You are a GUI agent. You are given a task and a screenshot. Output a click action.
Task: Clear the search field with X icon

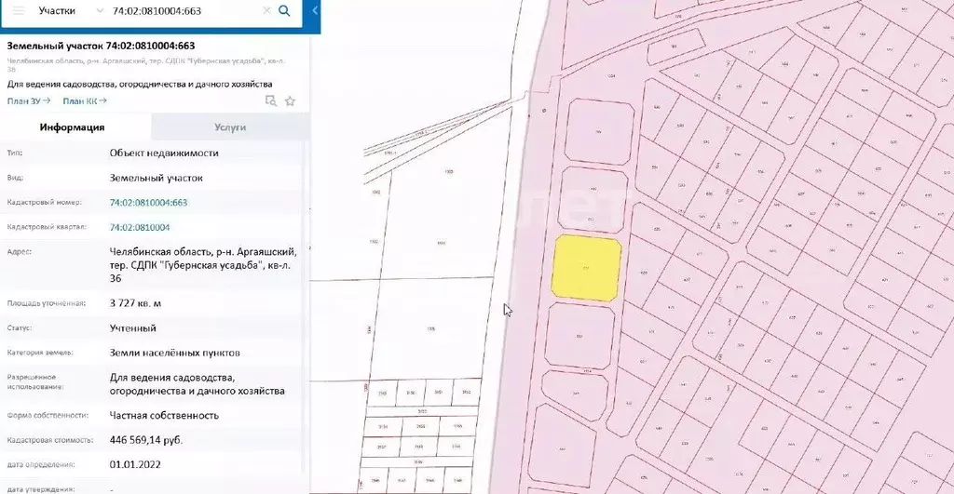tap(266, 11)
